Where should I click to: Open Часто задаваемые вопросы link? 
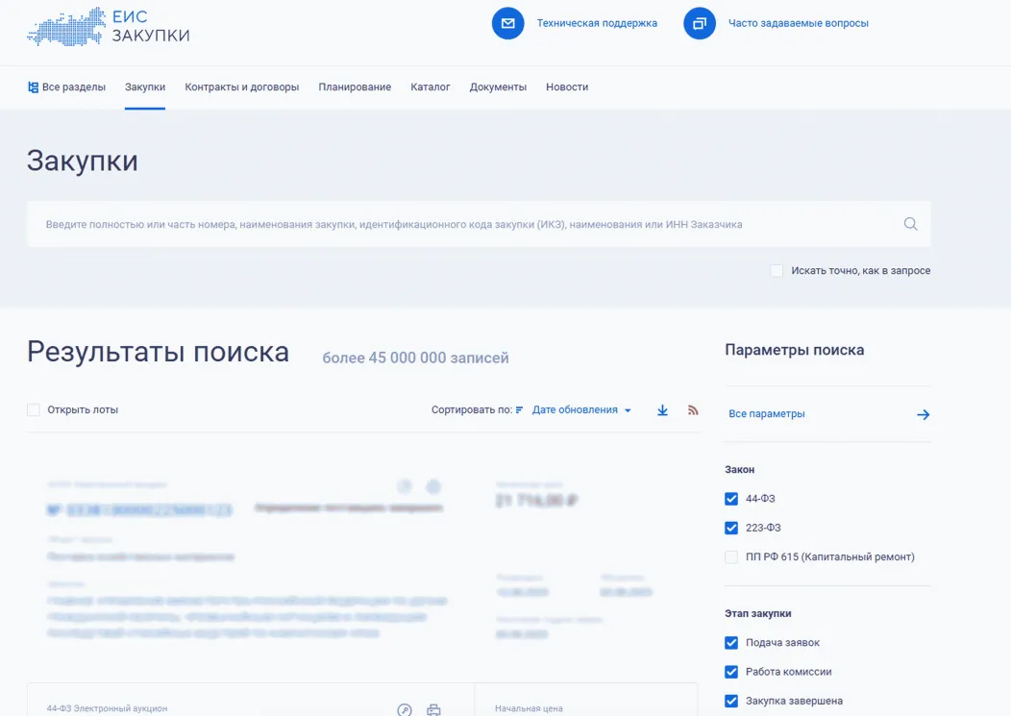(x=798, y=23)
